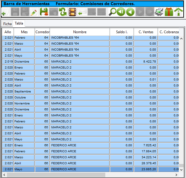The width and height of the screenshot is (186, 178).
Task: Click the green floppy icon with red X
Action: click(44, 12)
